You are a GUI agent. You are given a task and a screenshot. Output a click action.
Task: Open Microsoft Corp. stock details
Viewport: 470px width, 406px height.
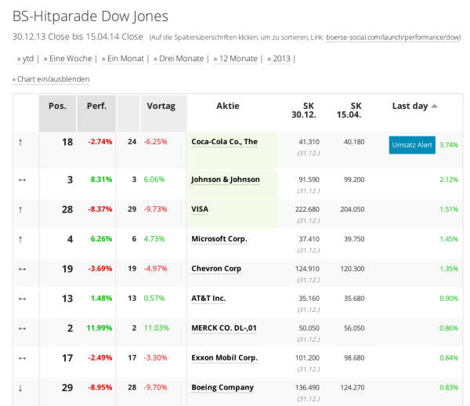(x=219, y=239)
